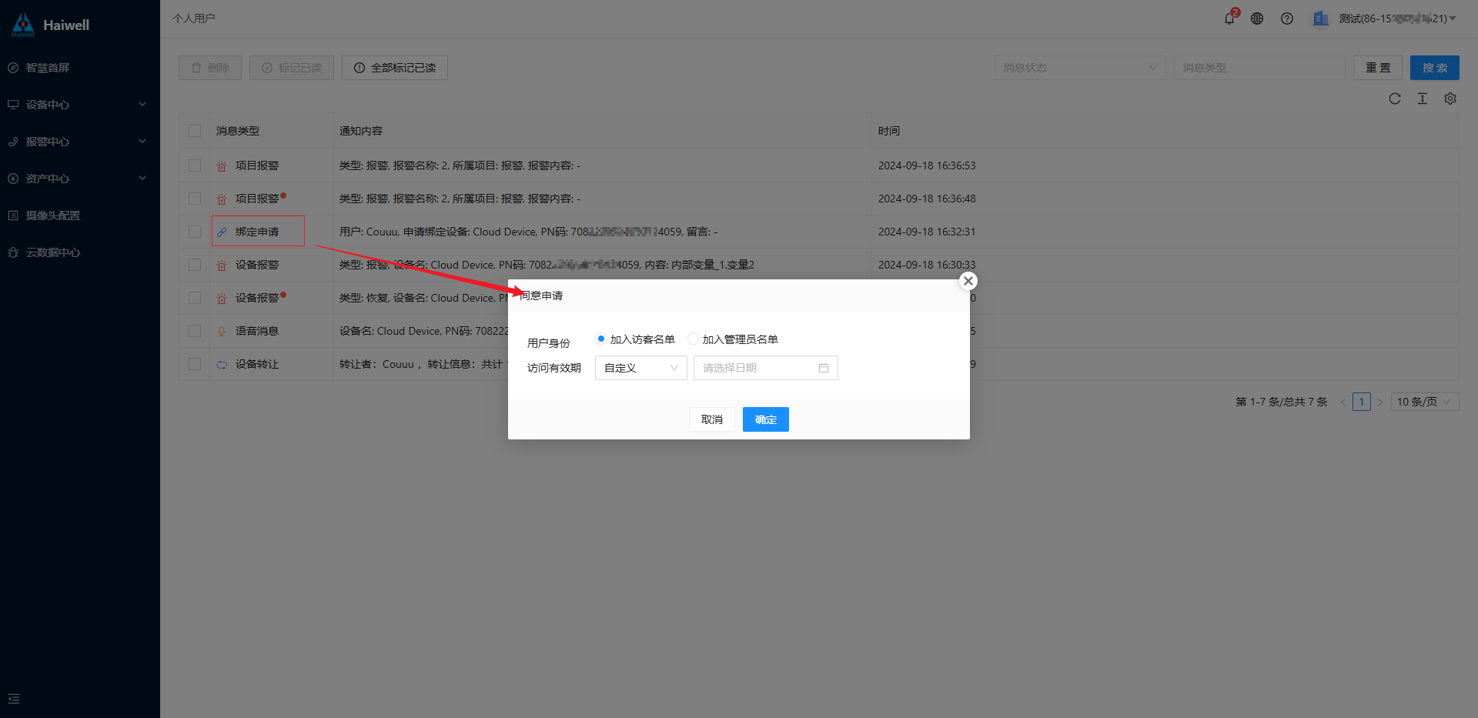The height and width of the screenshot is (718, 1478).
Task: Open the 消息状态 filter dropdown
Action: 1080,68
